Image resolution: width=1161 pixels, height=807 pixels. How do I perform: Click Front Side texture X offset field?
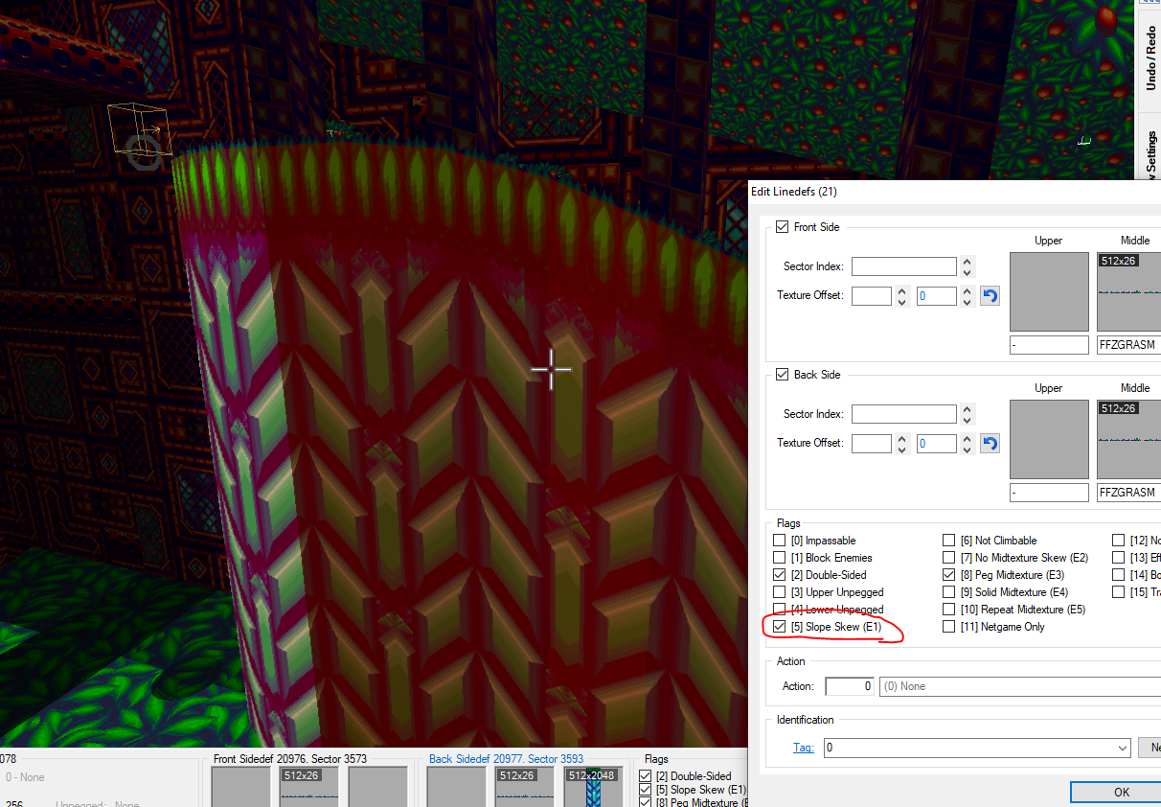(872, 296)
